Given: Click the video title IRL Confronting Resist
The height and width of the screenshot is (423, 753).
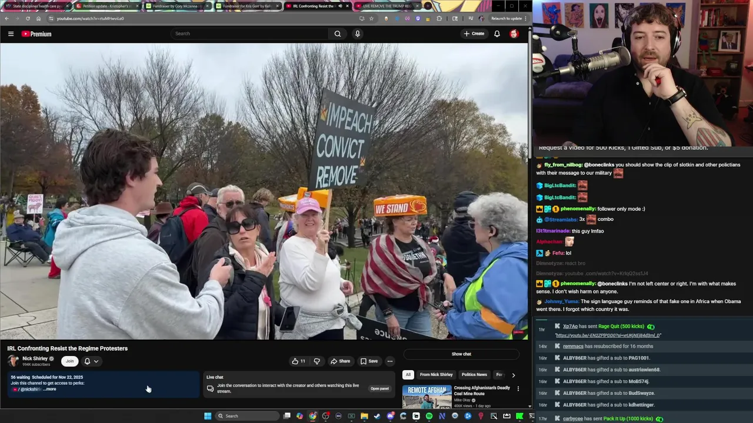Looking at the screenshot, I should [67, 348].
